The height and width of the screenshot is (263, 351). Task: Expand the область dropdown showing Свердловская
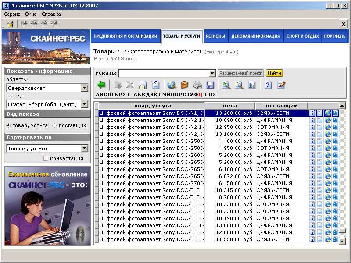point(84,88)
